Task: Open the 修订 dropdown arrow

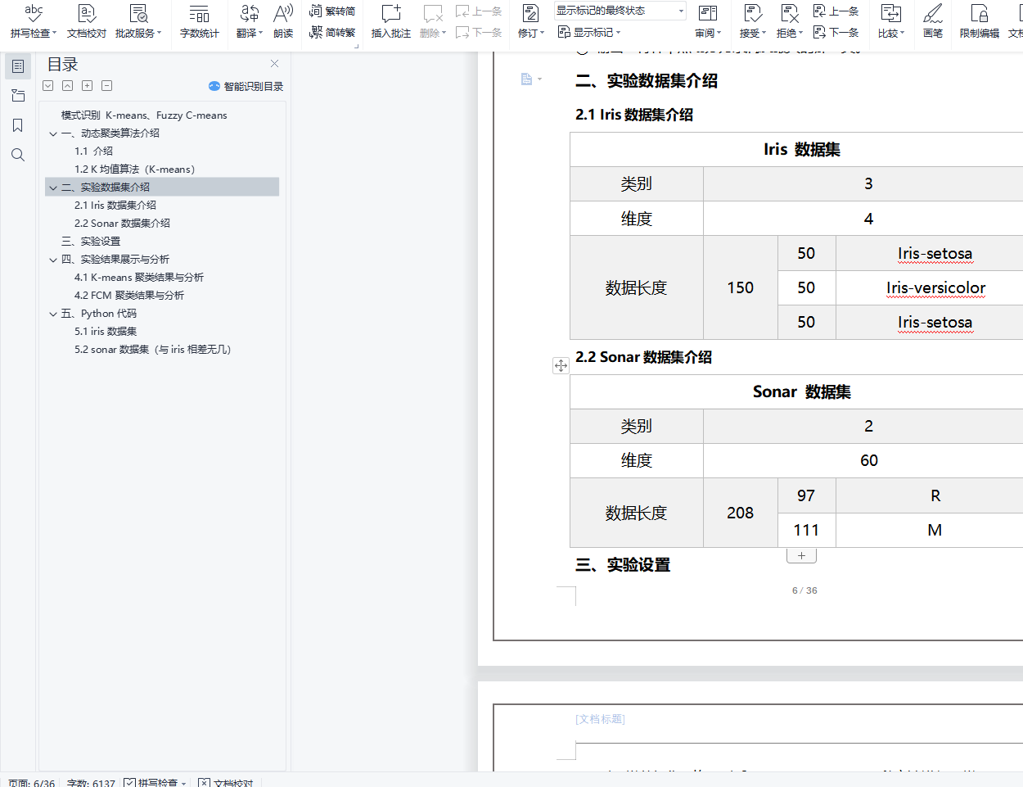Action: [x=542, y=34]
